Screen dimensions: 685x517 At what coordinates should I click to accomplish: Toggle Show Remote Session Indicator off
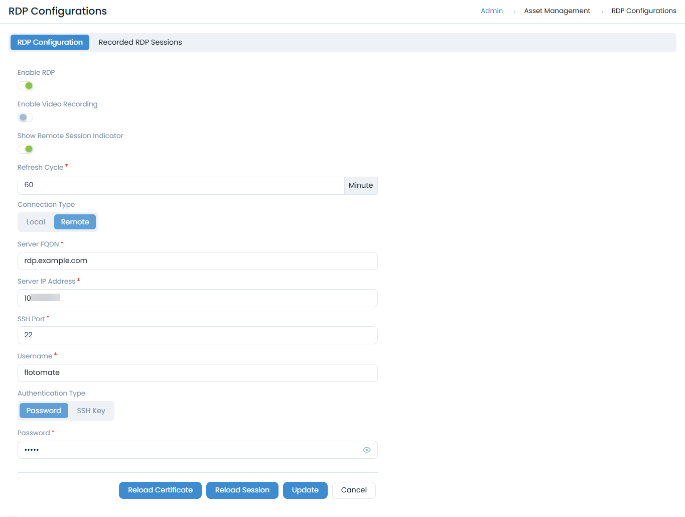tap(26, 149)
